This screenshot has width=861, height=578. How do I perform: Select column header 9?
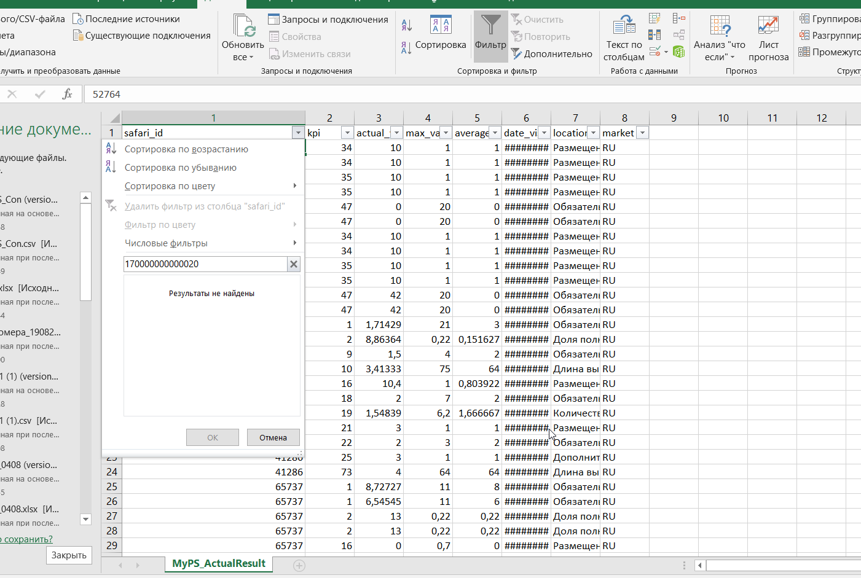(674, 118)
